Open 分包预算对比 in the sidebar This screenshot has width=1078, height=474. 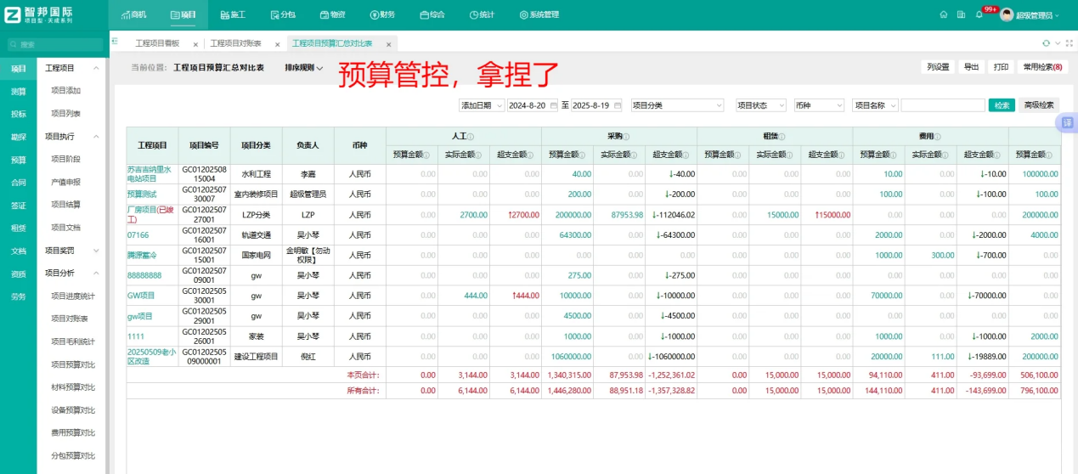pos(73,455)
